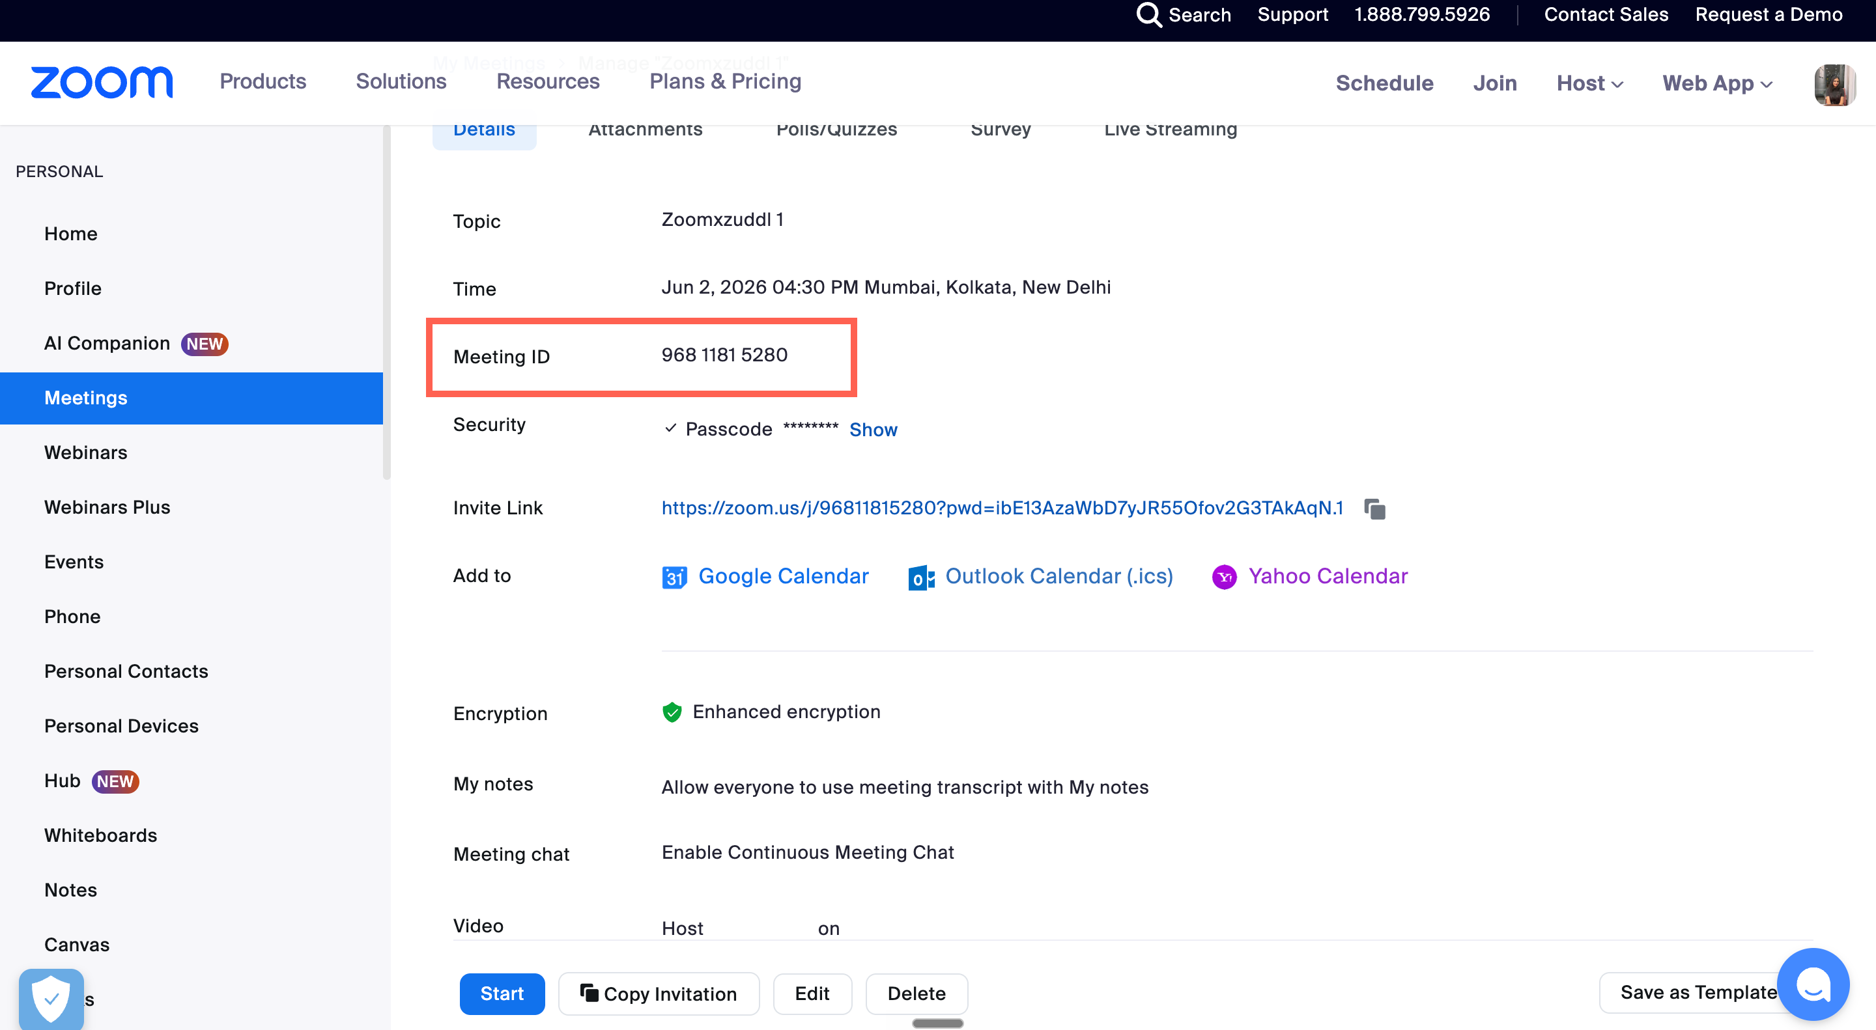Show the meeting passcode

[873, 430]
